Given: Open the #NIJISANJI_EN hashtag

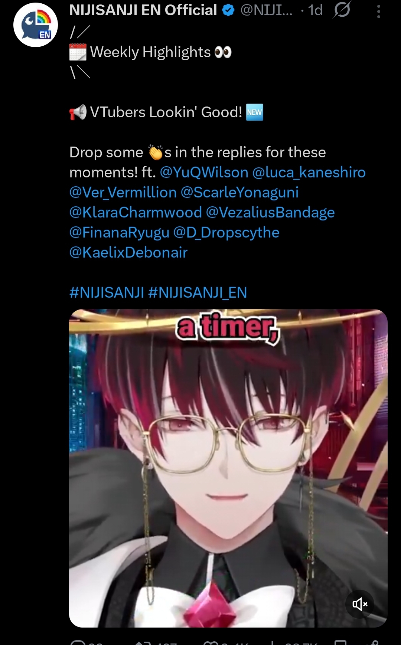Looking at the screenshot, I should [198, 292].
